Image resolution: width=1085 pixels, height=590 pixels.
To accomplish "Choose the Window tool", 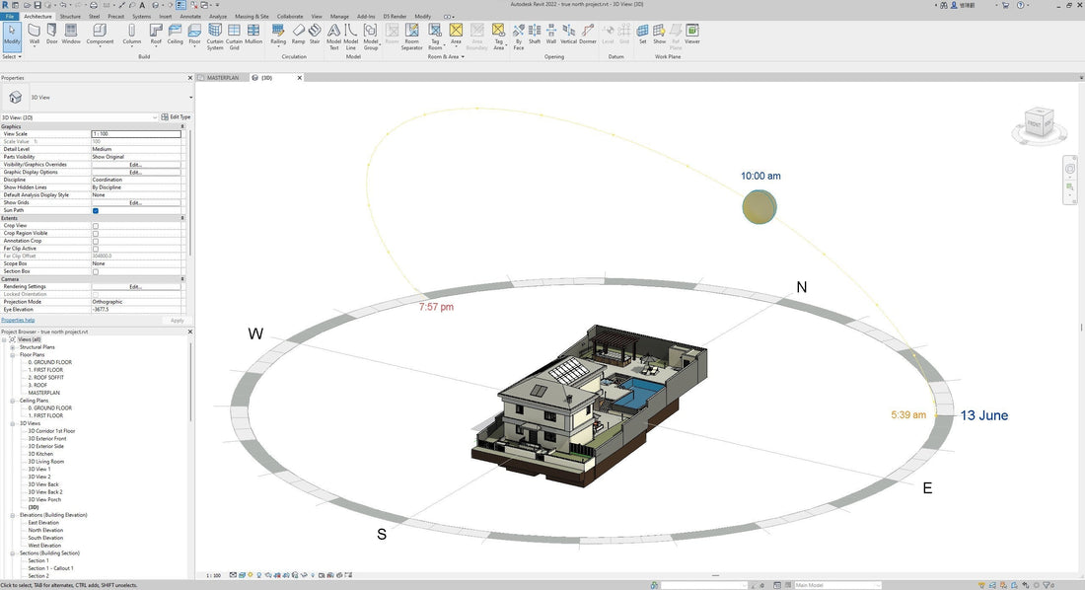I will click(x=71, y=35).
